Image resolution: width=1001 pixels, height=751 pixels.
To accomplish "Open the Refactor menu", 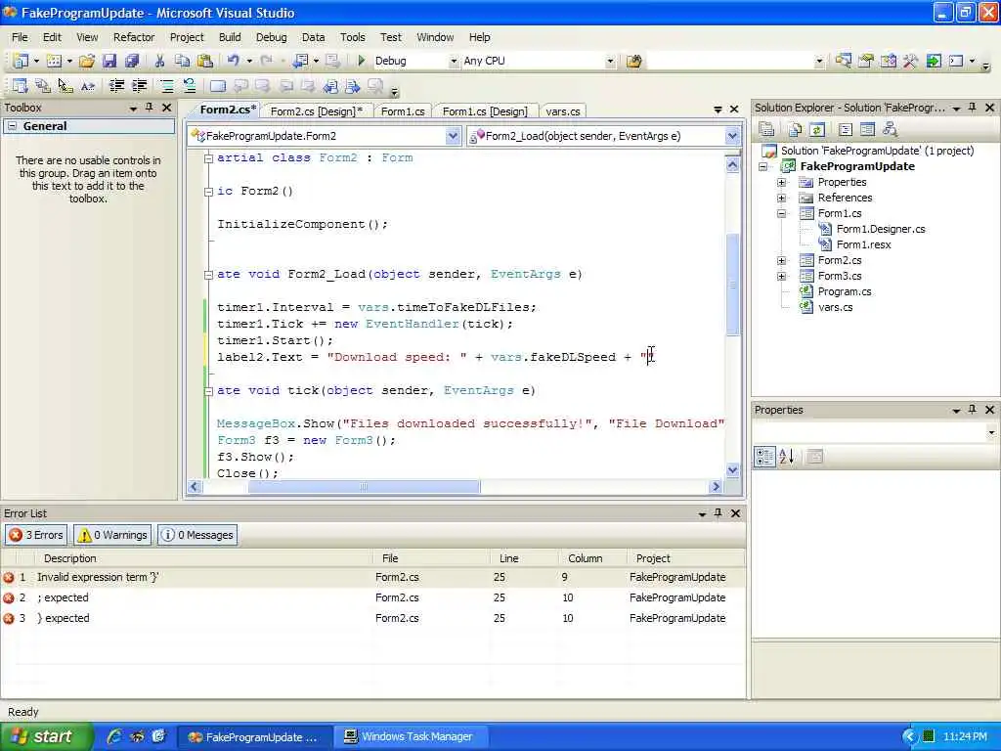I will point(133,37).
